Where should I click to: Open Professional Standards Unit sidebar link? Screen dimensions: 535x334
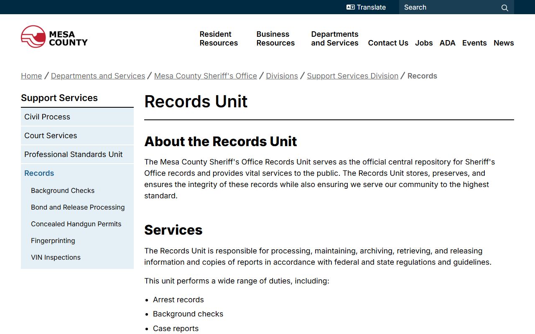coord(77,154)
